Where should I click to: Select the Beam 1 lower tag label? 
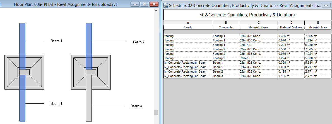click(x=57, y=103)
